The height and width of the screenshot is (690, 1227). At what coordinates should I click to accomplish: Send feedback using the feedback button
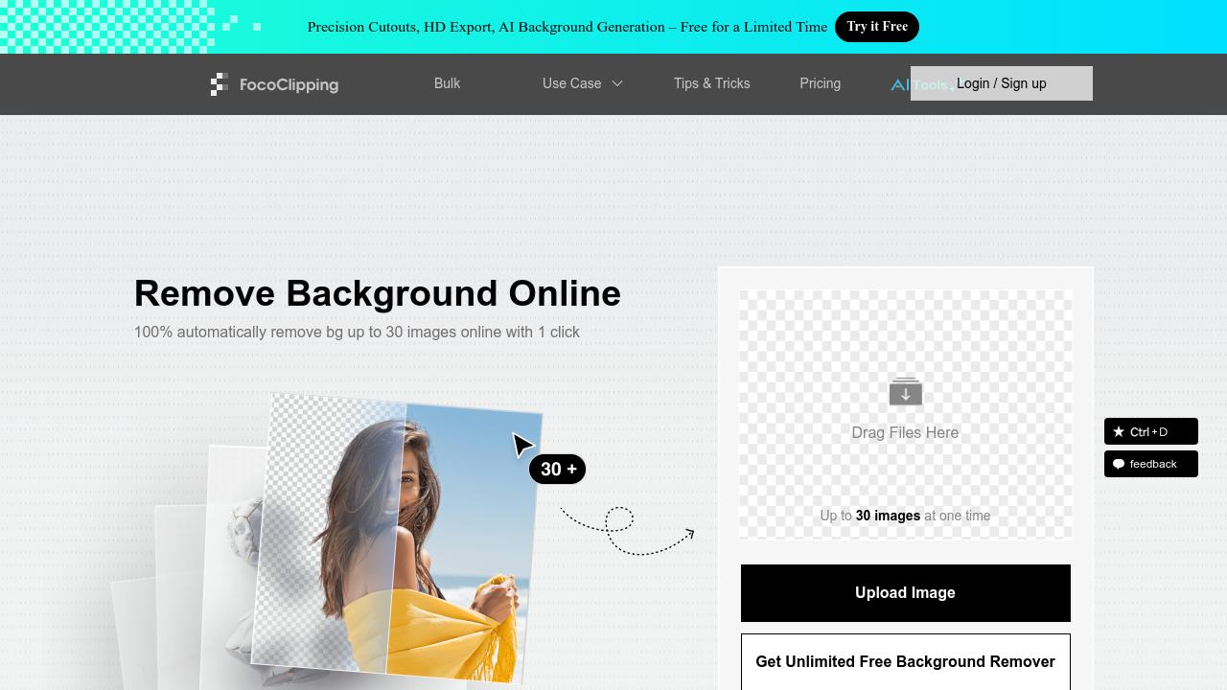click(1150, 464)
